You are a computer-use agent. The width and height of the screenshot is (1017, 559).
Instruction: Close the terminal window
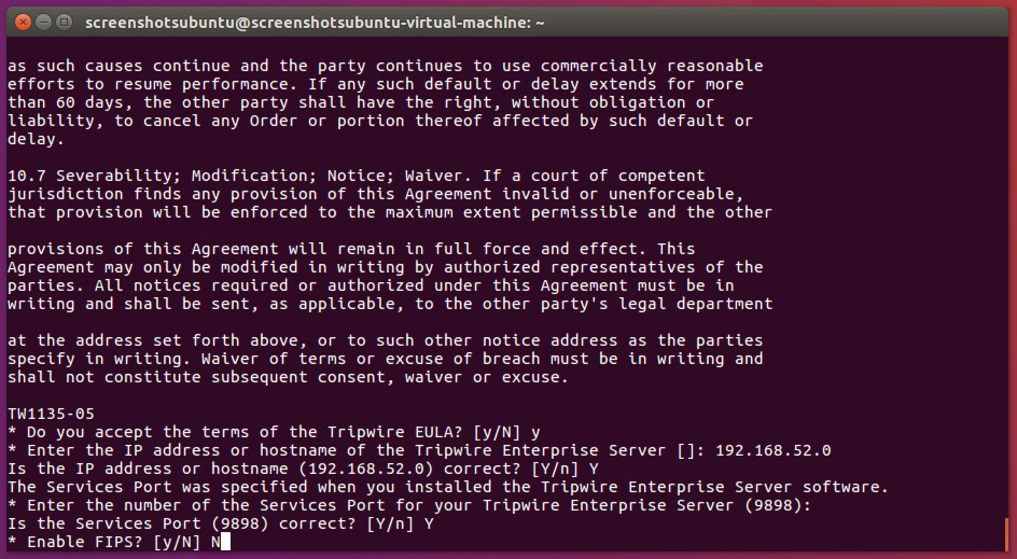coord(23,23)
